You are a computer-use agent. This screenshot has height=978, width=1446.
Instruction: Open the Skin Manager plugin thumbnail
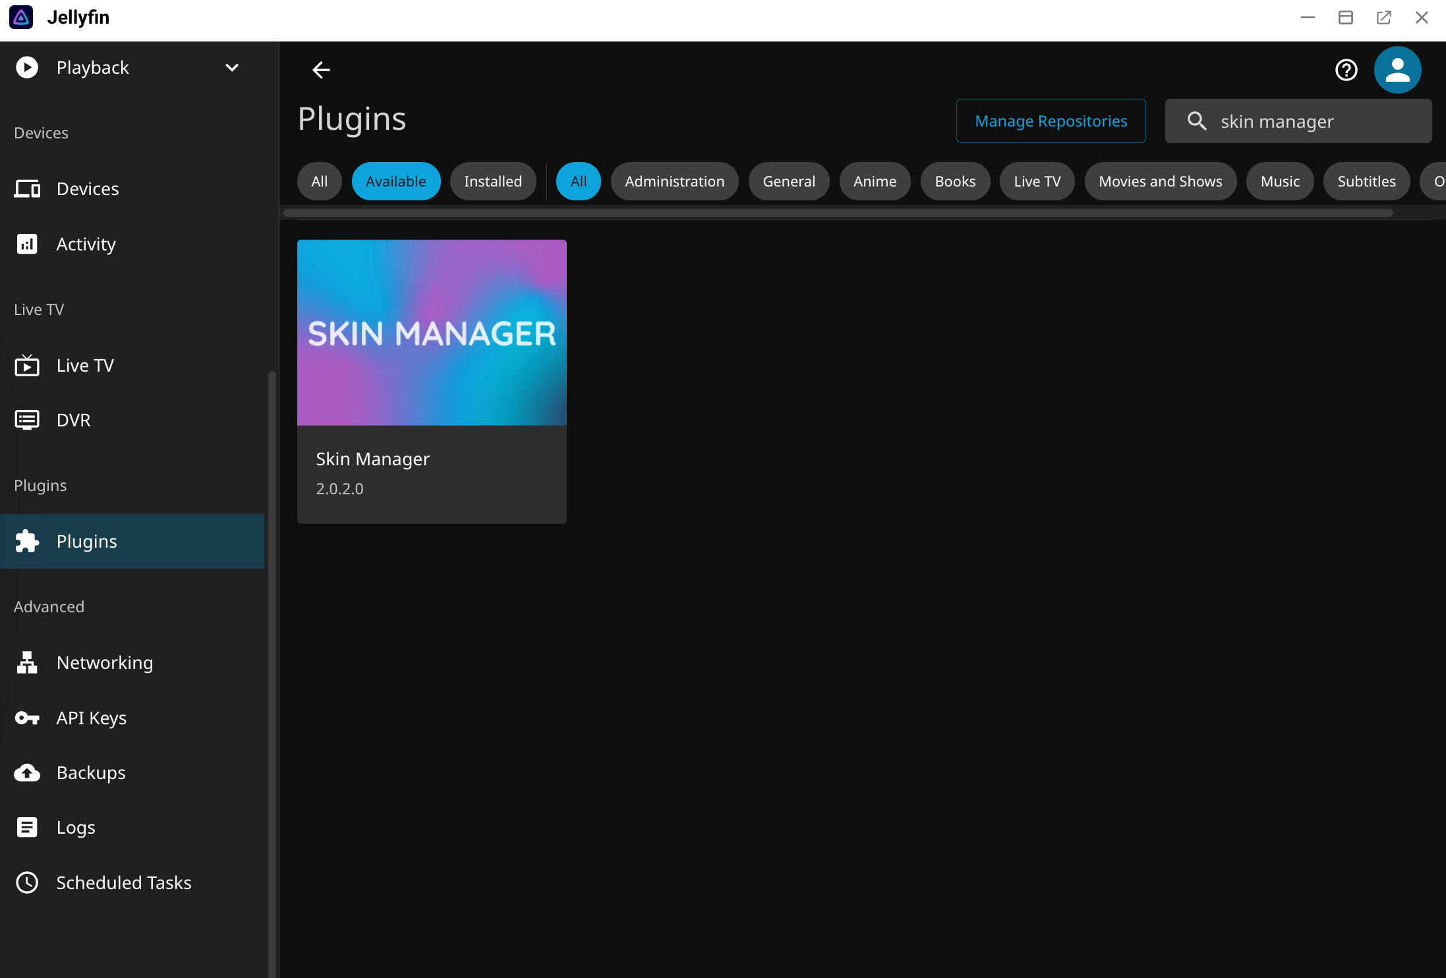point(432,333)
